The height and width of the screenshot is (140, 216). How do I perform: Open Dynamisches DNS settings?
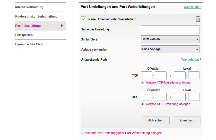pos(29,44)
